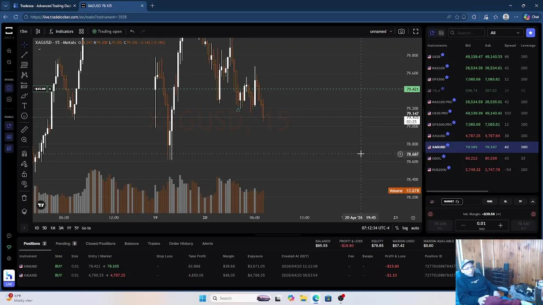Open the object tree layers icon
543x305 pixels.
pyautogui.click(x=24, y=211)
